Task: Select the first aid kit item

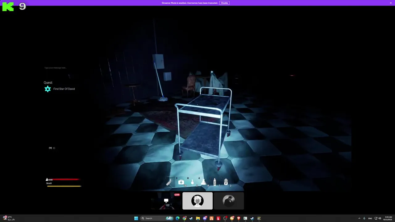Action: 181,182
